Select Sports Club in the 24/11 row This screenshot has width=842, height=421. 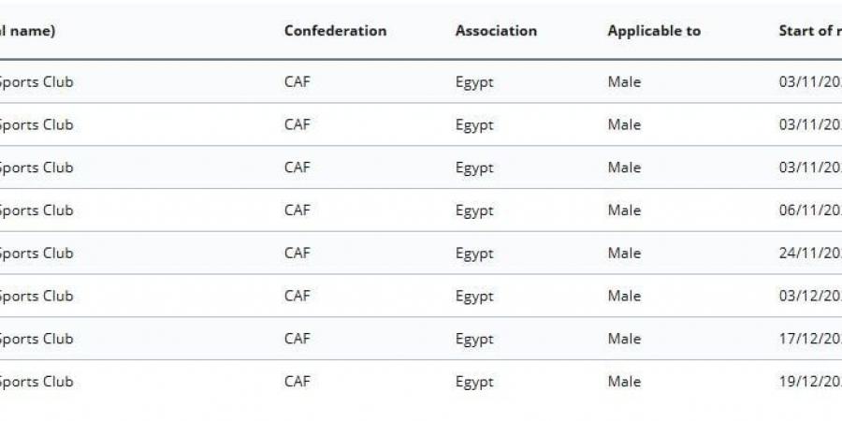(36, 254)
